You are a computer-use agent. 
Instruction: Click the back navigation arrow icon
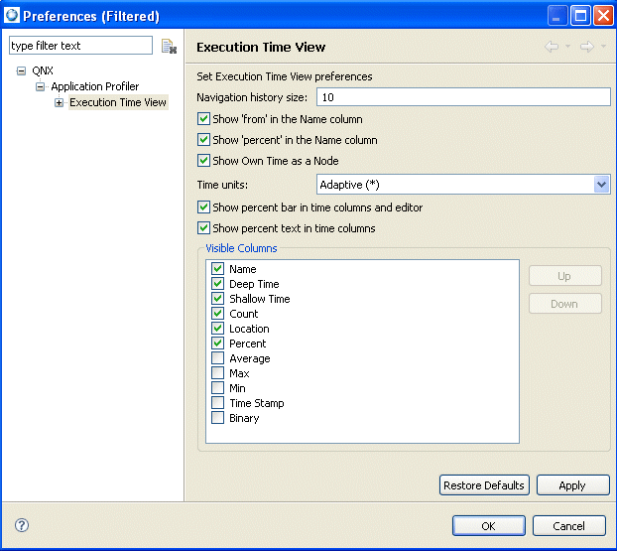point(551,47)
